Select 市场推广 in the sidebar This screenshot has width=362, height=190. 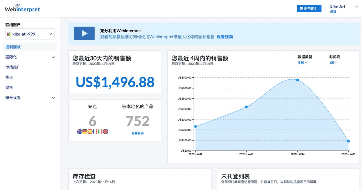[x=13, y=67]
